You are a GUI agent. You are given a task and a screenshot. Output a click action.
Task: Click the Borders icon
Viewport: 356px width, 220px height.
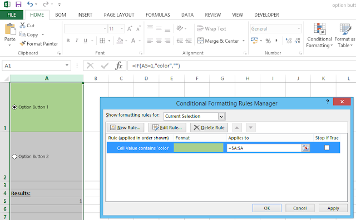pos(102,41)
